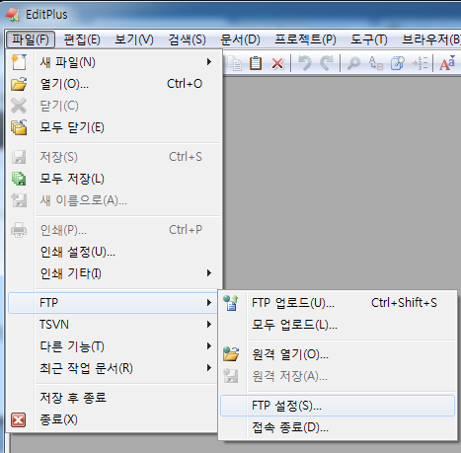
Task: Click the Close All stacked folders icon
Action: pyautogui.click(x=19, y=127)
